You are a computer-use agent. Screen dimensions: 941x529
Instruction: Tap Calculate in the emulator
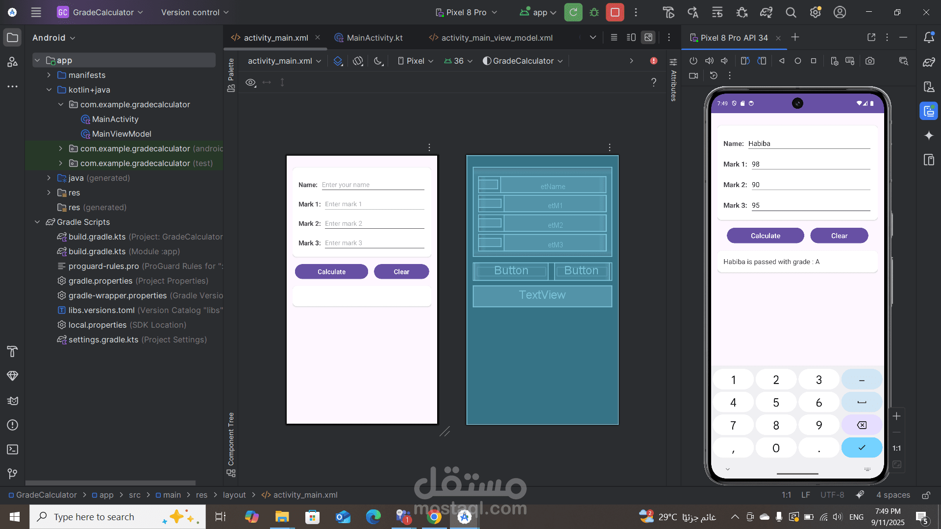click(765, 236)
